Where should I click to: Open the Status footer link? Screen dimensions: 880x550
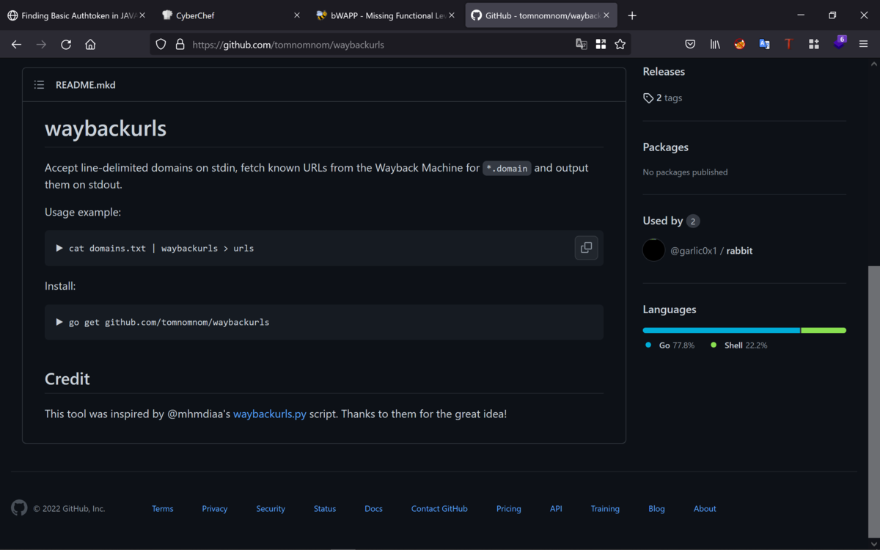(x=325, y=508)
